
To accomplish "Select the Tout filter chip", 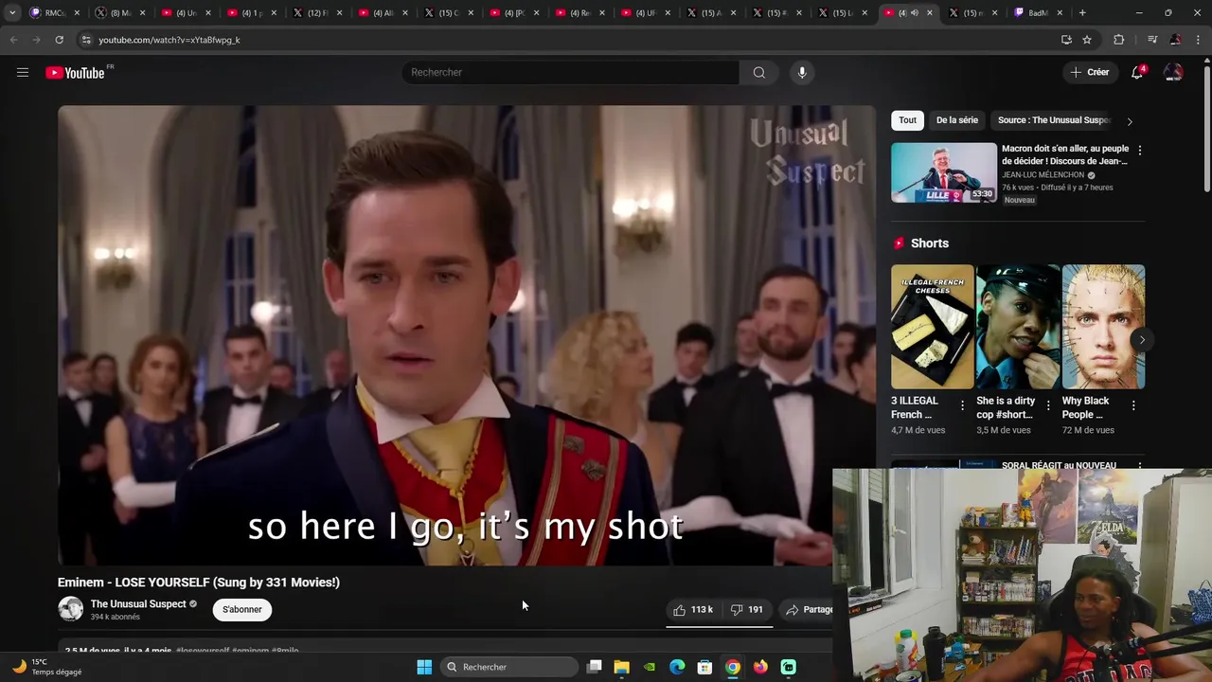I will point(907,120).
